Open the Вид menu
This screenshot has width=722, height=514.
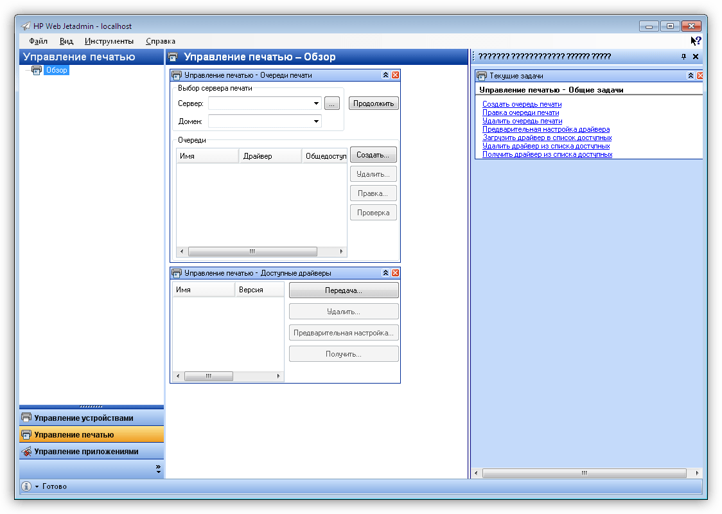click(66, 41)
